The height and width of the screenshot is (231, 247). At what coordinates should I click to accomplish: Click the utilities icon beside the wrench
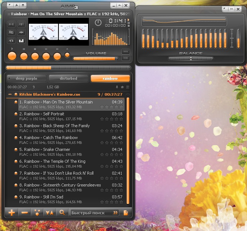(x=23, y=5)
